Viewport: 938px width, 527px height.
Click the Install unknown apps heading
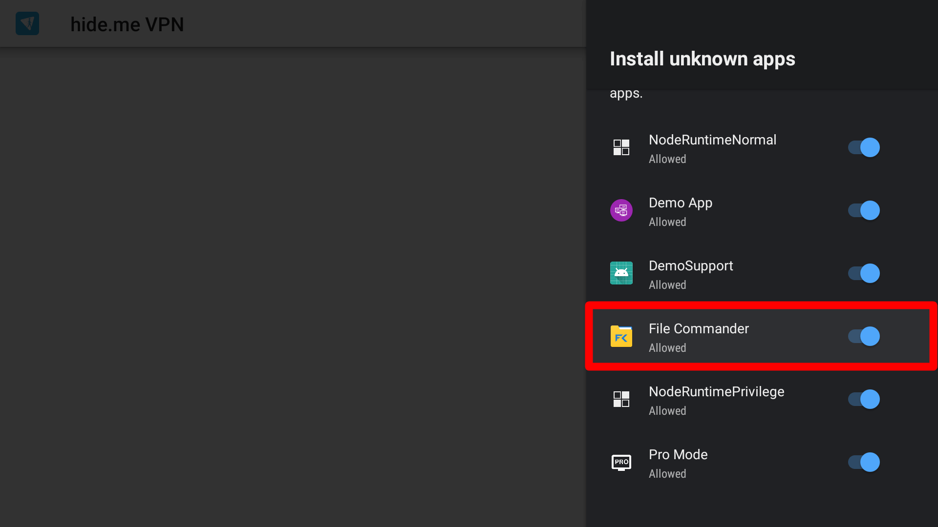pos(703,59)
